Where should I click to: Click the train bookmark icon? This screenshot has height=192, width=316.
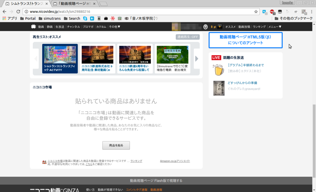[119, 18]
